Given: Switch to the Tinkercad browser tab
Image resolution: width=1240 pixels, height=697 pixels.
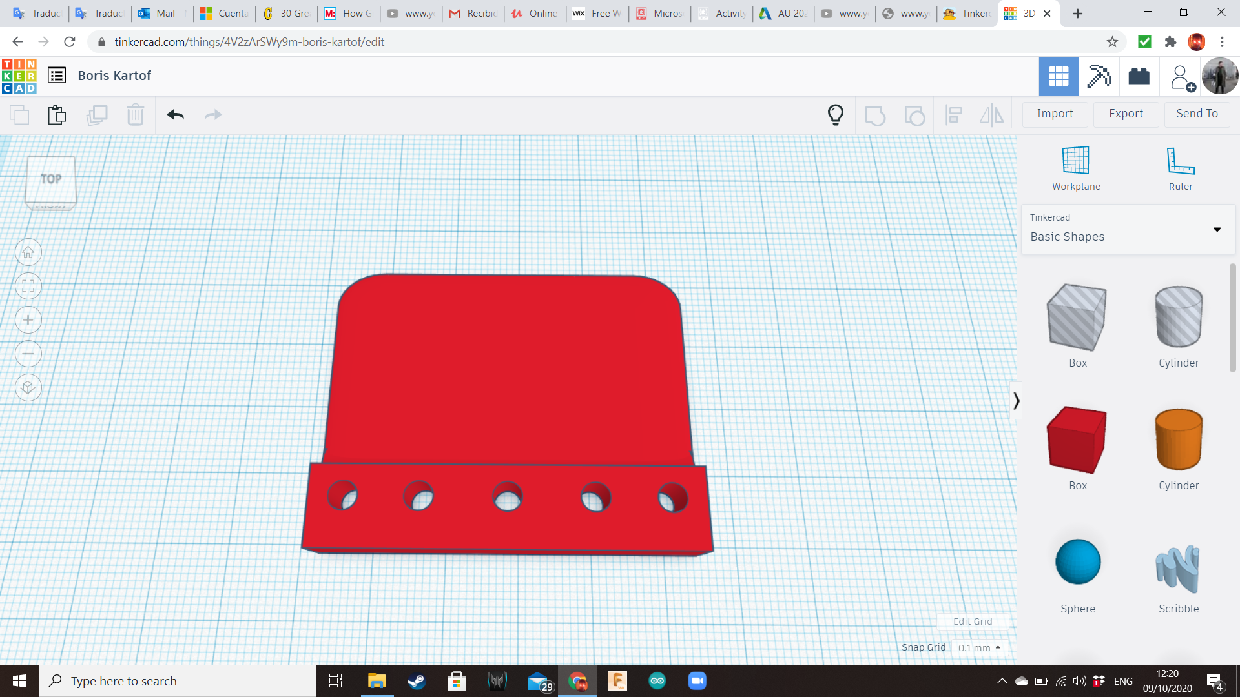Looking at the screenshot, I should tap(966, 13).
